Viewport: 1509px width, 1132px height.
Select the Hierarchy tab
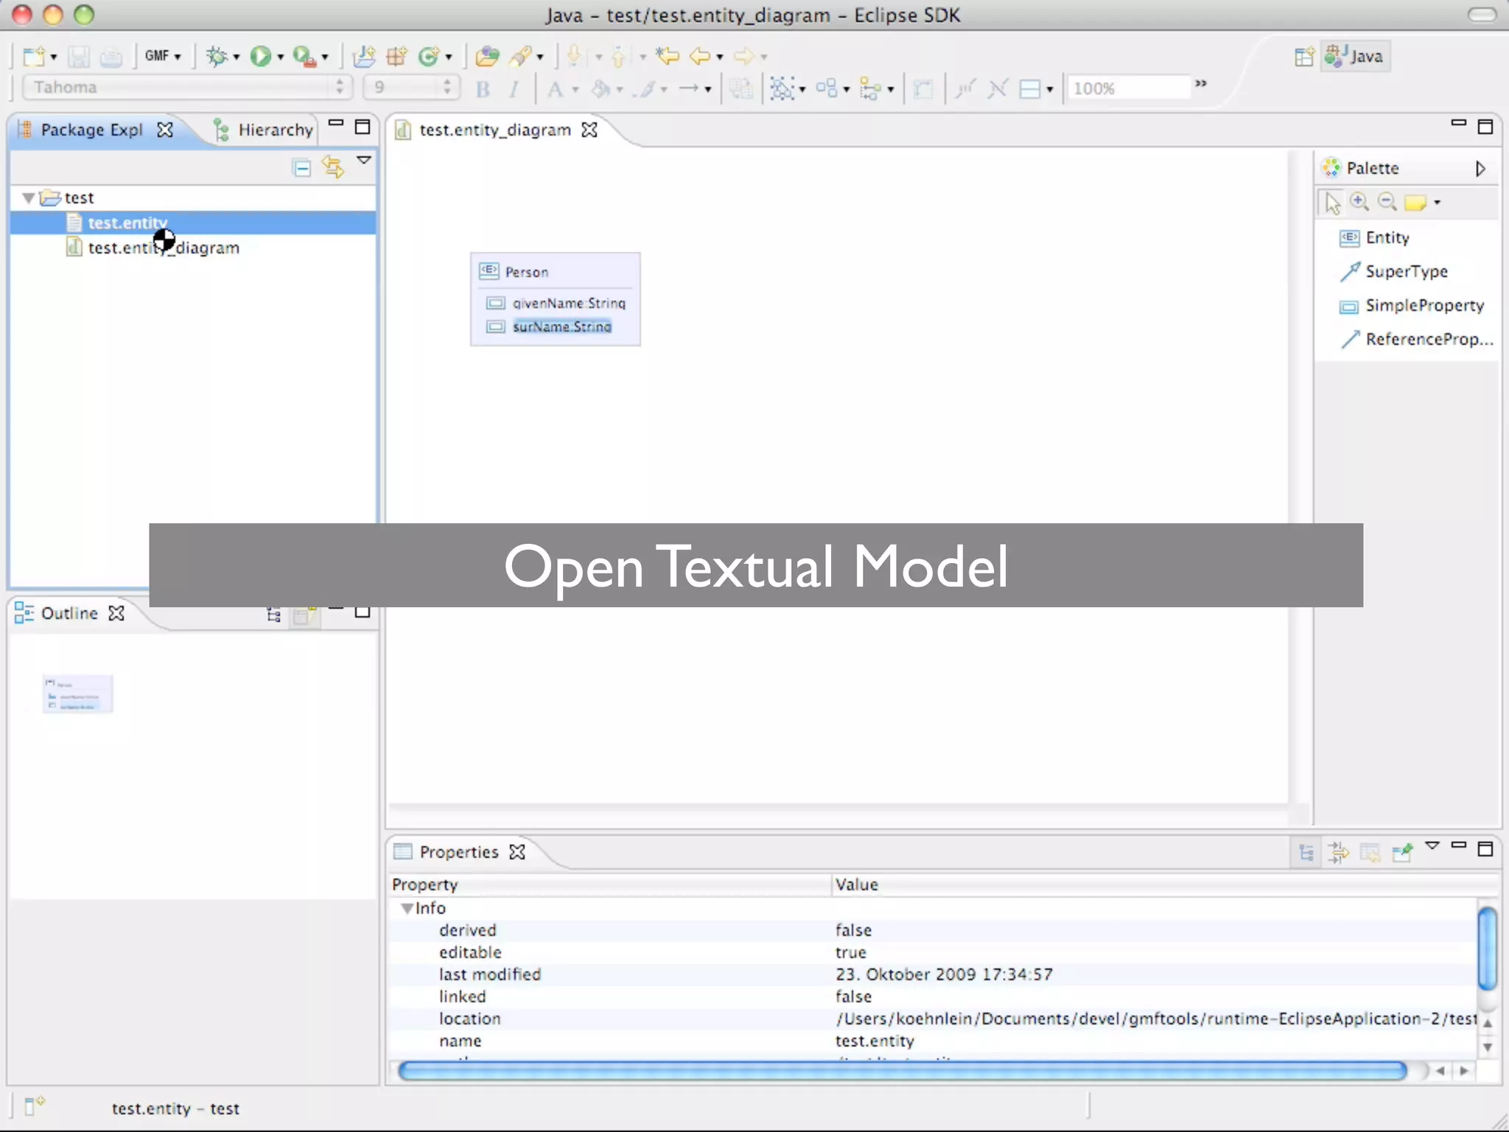click(265, 130)
